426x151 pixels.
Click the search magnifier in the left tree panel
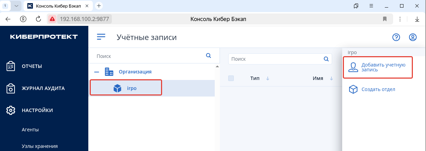pos(208,56)
